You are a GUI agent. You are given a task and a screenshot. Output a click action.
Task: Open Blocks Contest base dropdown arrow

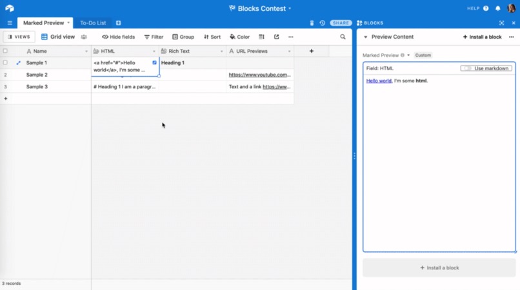(290, 8)
